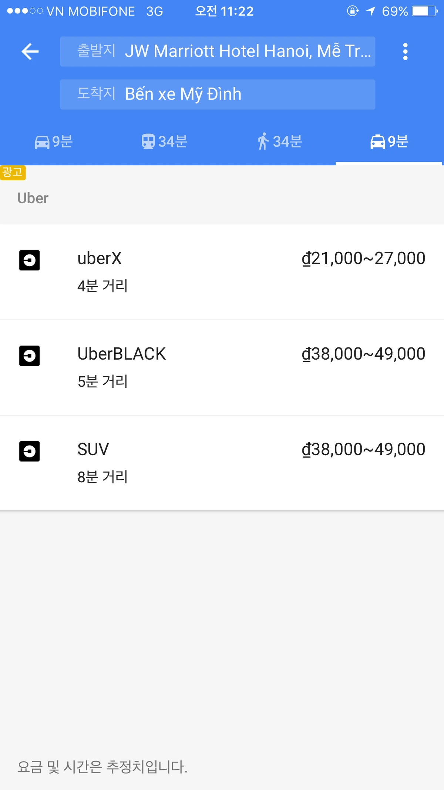Image resolution: width=444 pixels, height=790 pixels.
Task: Tap the Uber section header
Action: click(33, 199)
